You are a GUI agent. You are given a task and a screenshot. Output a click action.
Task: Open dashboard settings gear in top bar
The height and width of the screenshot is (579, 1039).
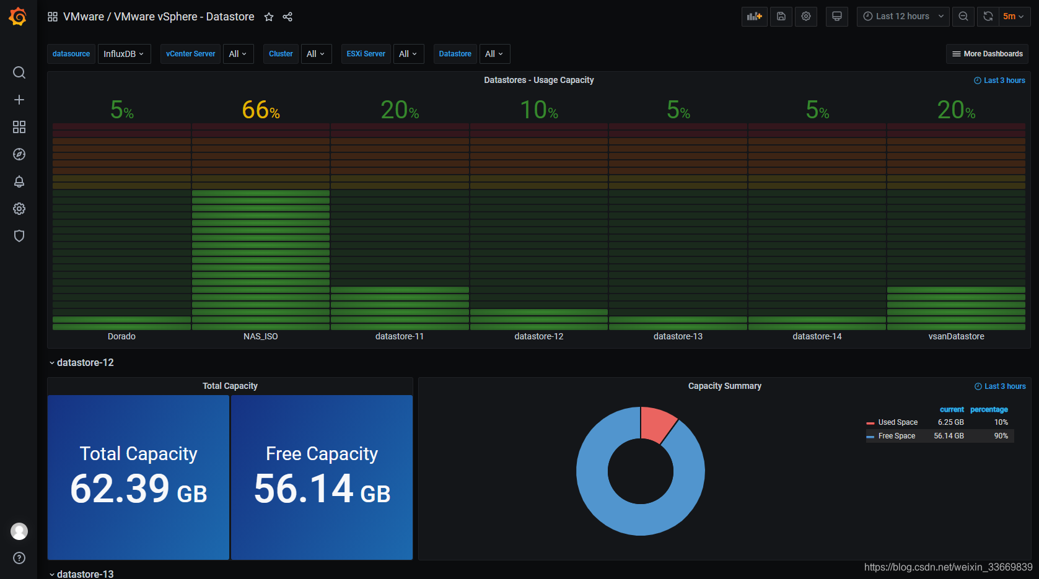pyautogui.click(x=806, y=17)
